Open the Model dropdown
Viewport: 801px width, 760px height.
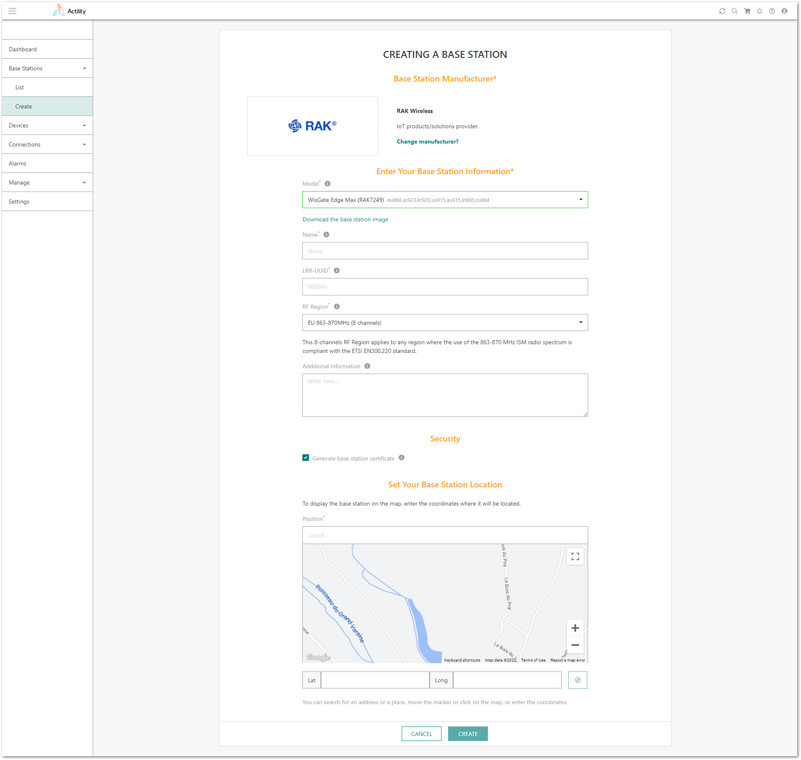click(x=580, y=199)
